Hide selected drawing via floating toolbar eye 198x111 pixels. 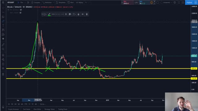(83, 14)
